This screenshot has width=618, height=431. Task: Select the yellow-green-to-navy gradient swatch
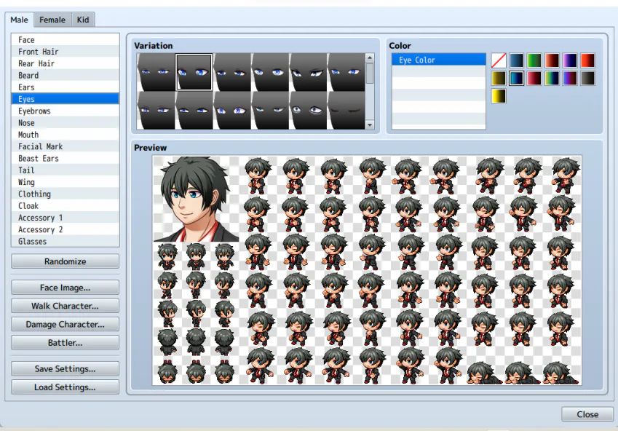click(552, 78)
